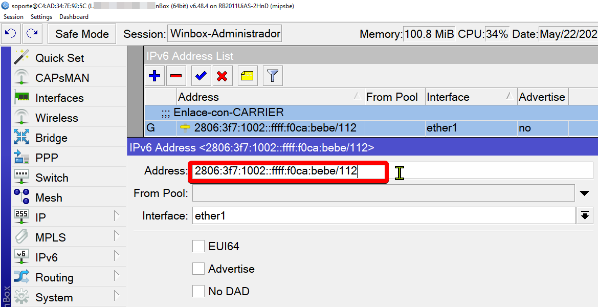This screenshot has width=598, height=307.
Task: Click inside the Address input field
Action: (286, 171)
